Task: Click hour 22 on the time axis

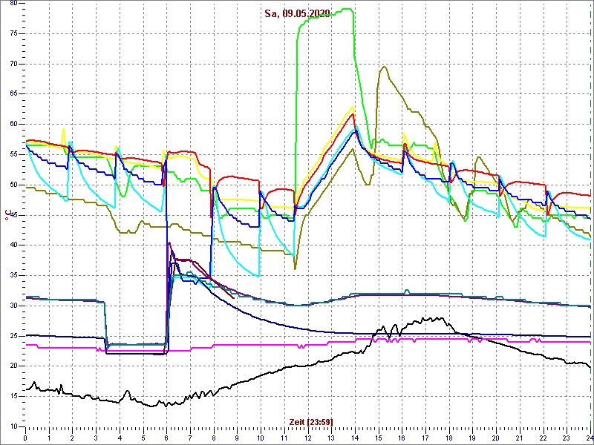Action: point(543,437)
